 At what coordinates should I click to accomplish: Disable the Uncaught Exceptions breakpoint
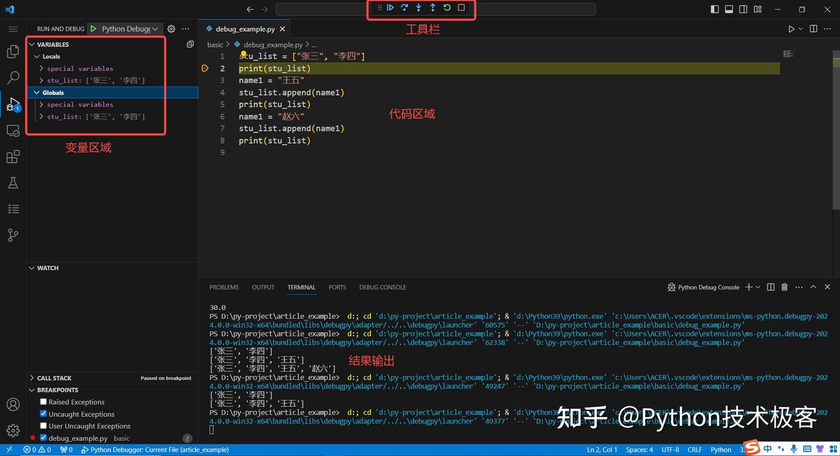click(x=43, y=414)
